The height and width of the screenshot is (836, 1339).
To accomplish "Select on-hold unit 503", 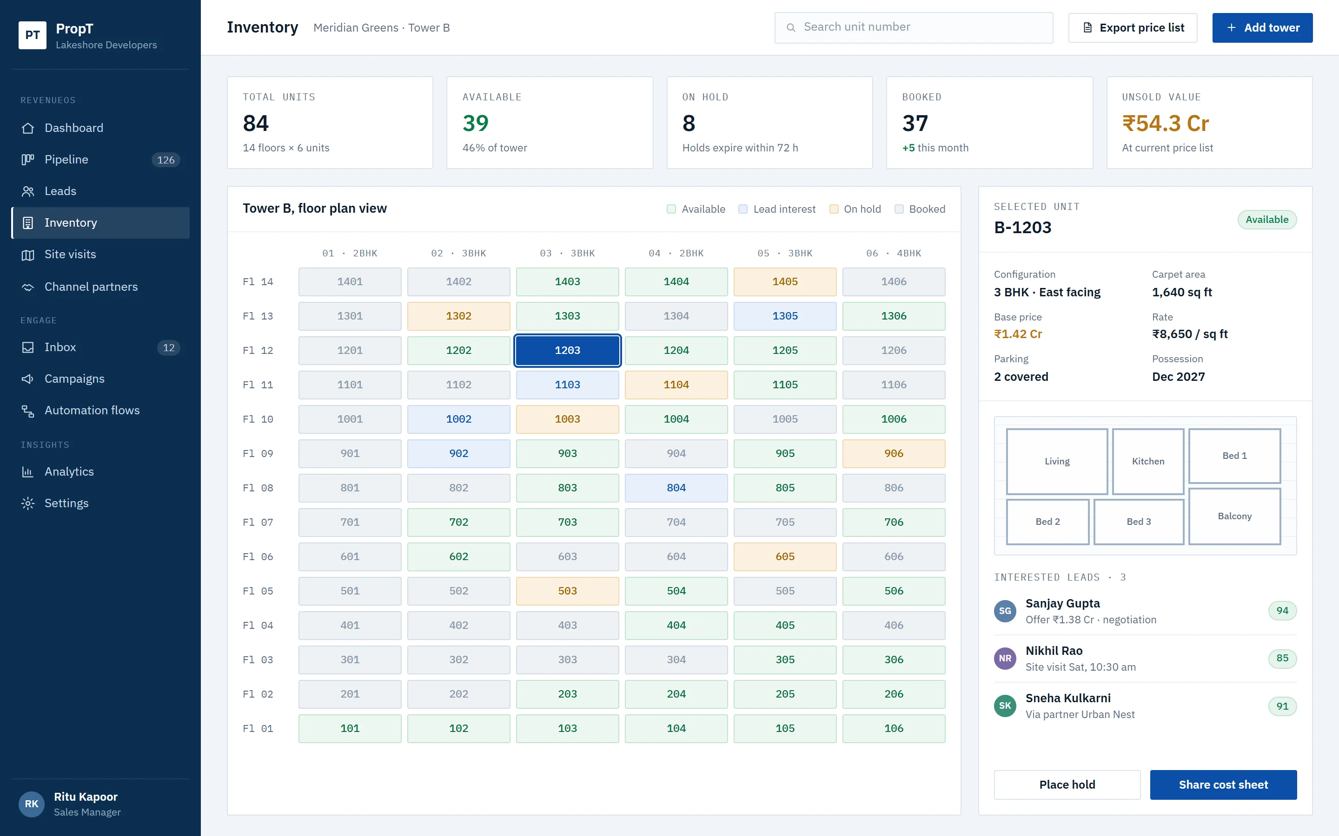I will 567,591.
